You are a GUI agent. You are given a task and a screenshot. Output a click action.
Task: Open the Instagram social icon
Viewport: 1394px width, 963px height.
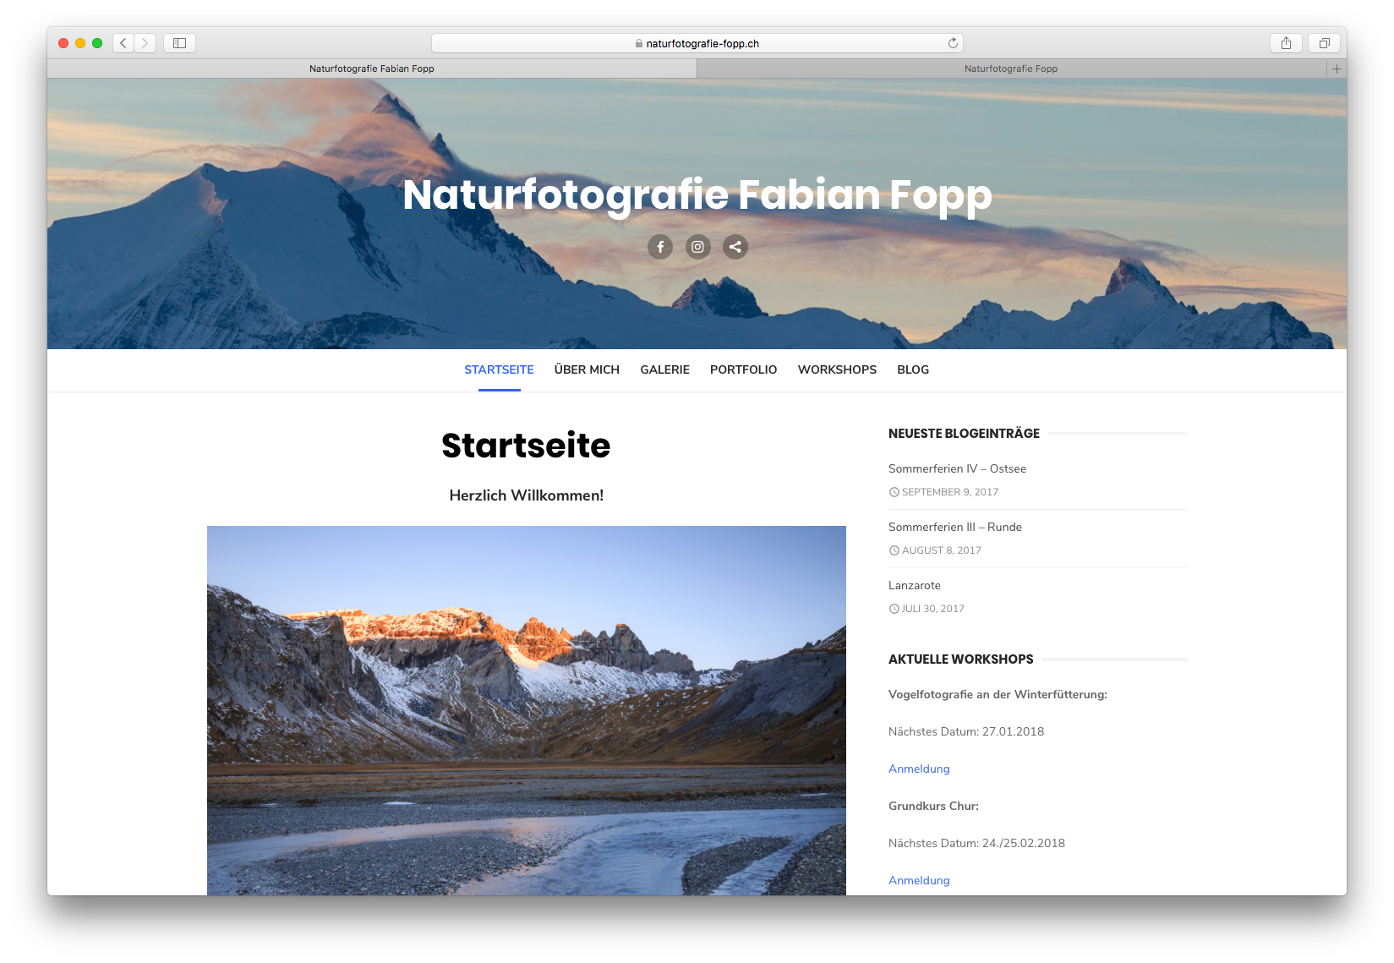tap(697, 247)
